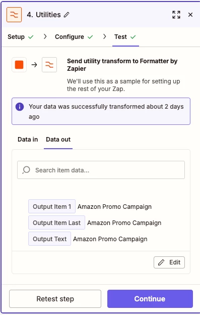This screenshot has width=200, height=315.
Task: Close the Utilities step panel
Action: pos(190,15)
